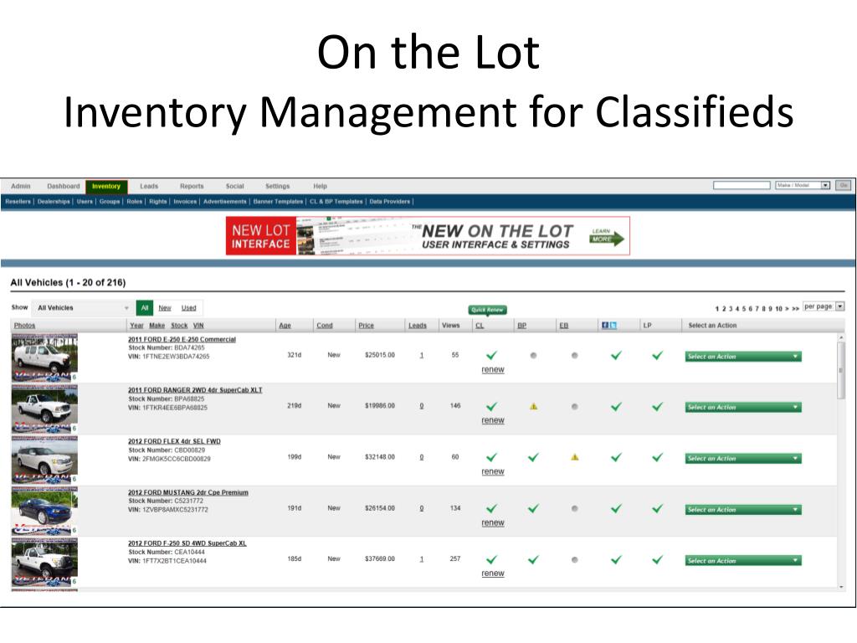Sort by Price column header
This screenshot has height=643, width=857.
(x=367, y=326)
